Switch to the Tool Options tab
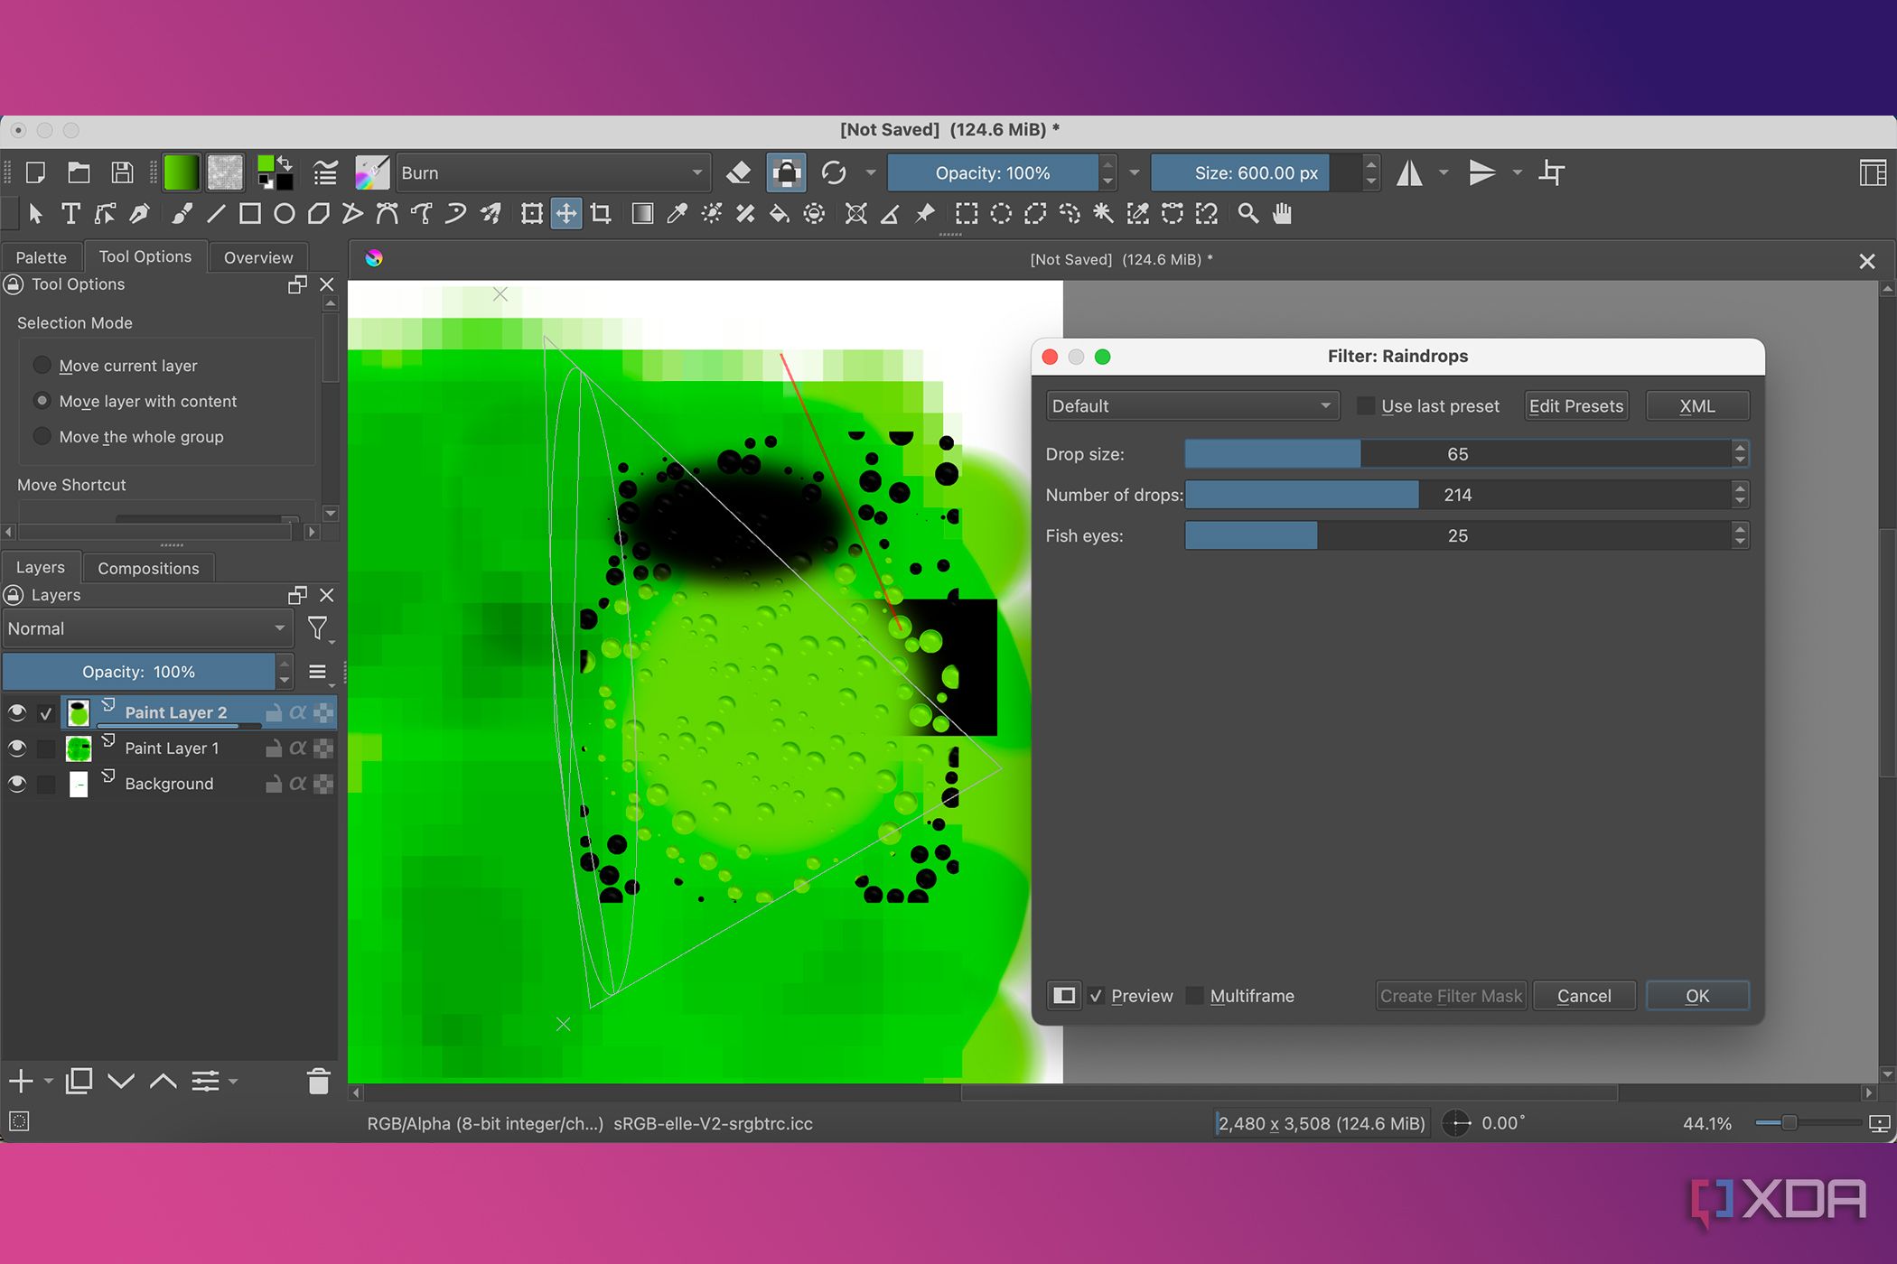 click(x=145, y=256)
